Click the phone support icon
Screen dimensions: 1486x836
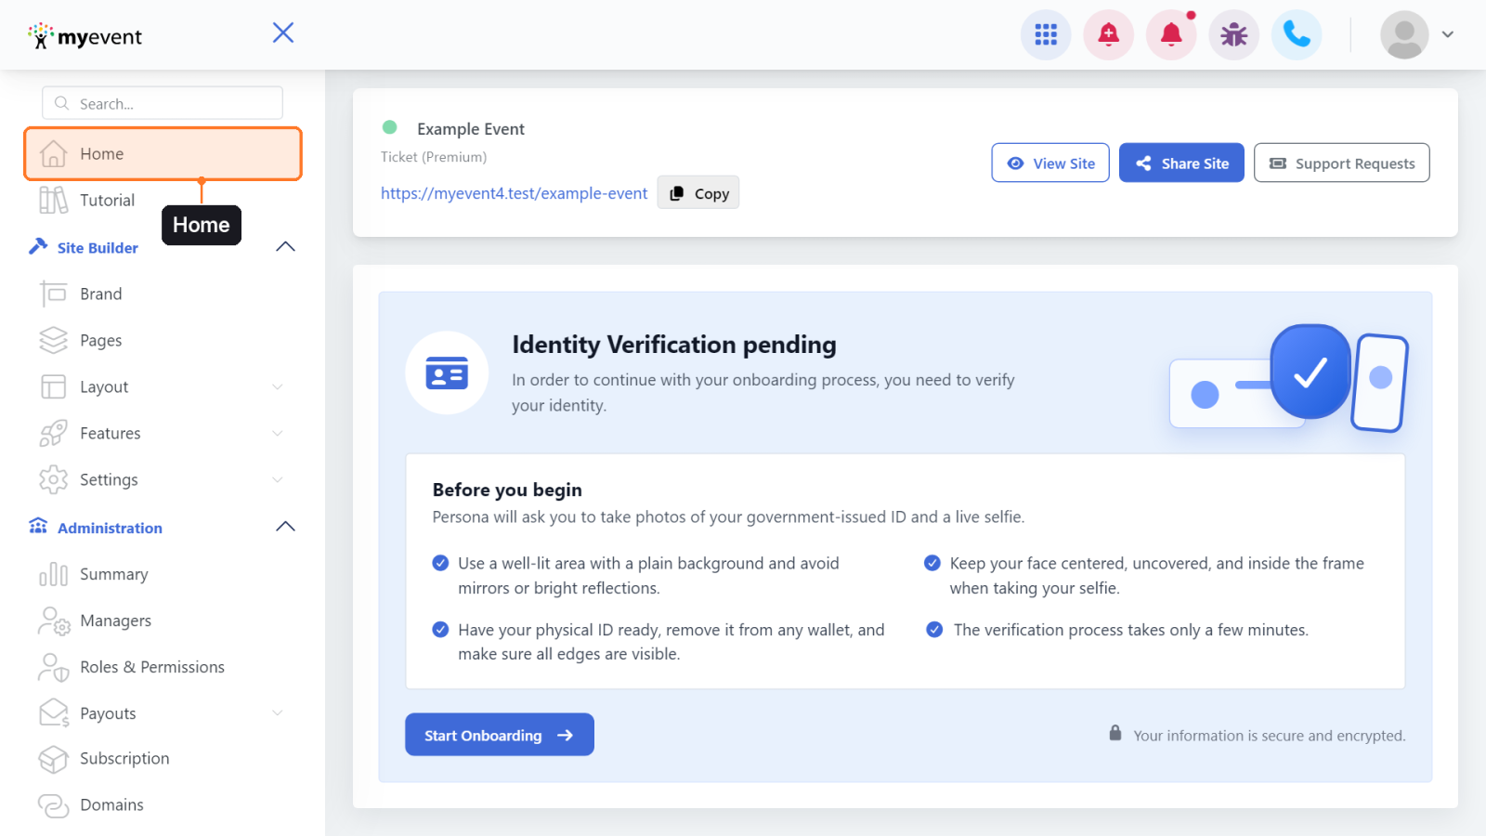[1297, 35]
